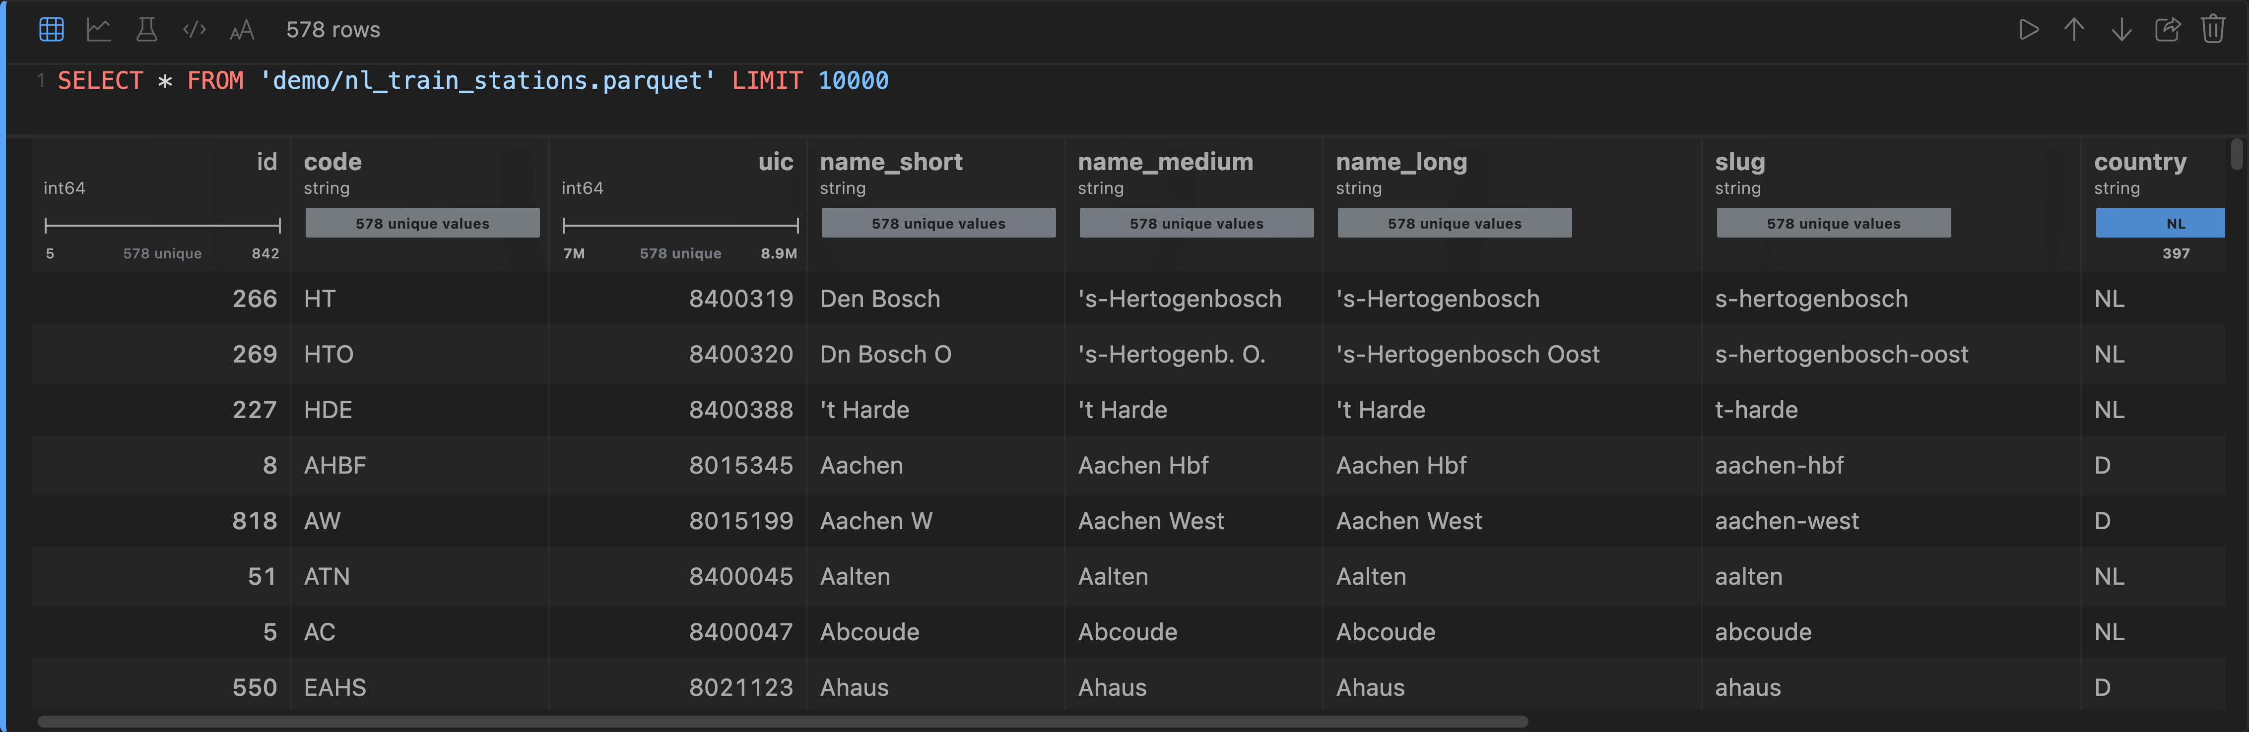This screenshot has height=732, width=2249.
Task: Select the slug cell 'aachen-west'
Action: coord(1786,521)
